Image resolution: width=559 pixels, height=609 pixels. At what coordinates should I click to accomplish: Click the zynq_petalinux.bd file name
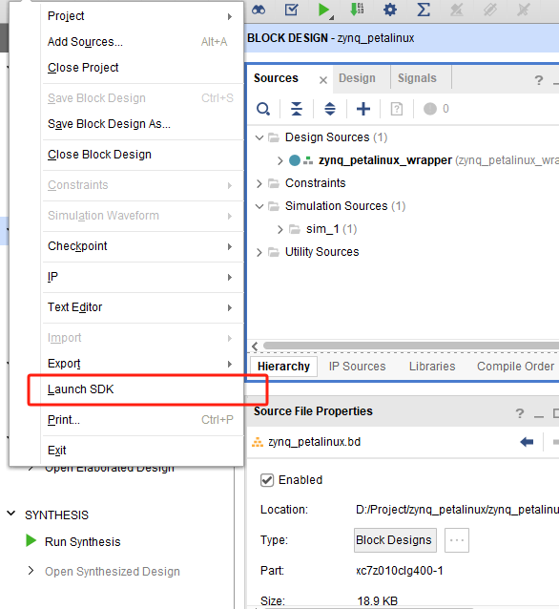pos(314,442)
